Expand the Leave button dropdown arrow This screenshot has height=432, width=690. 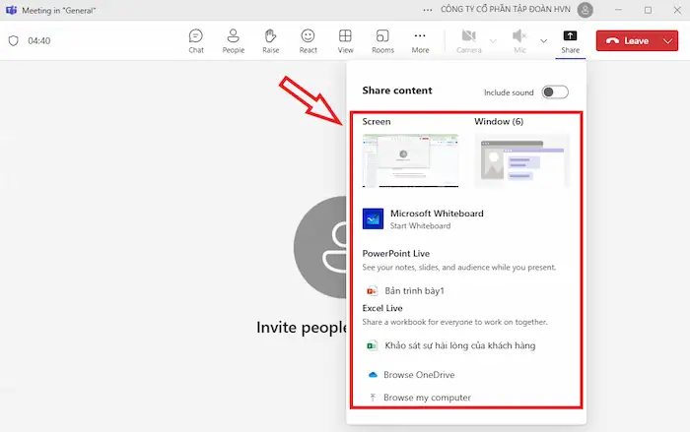[x=669, y=41]
